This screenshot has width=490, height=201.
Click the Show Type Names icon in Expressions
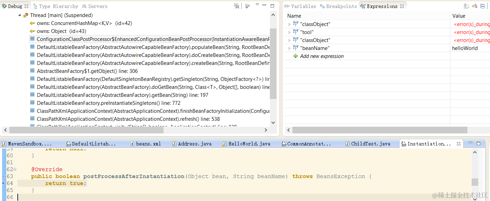click(x=467, y=6)
